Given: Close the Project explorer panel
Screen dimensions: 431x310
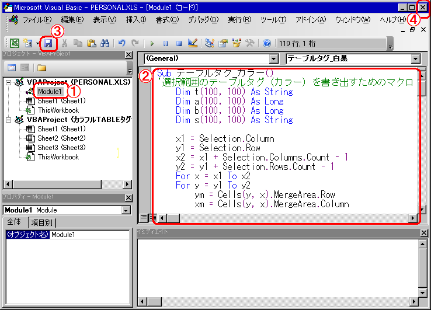Looking at the screenshot, I should [128, 54].
